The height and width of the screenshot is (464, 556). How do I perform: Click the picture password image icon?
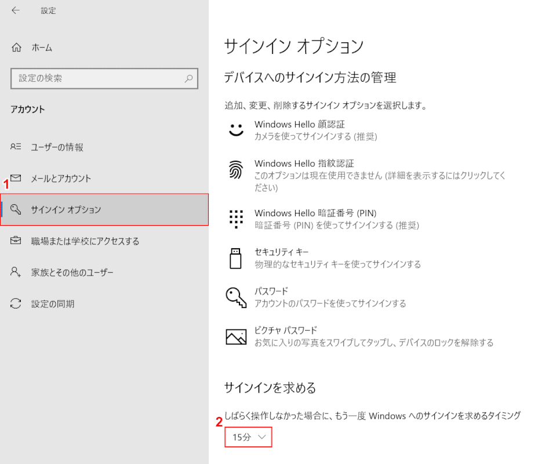point(236,336)
